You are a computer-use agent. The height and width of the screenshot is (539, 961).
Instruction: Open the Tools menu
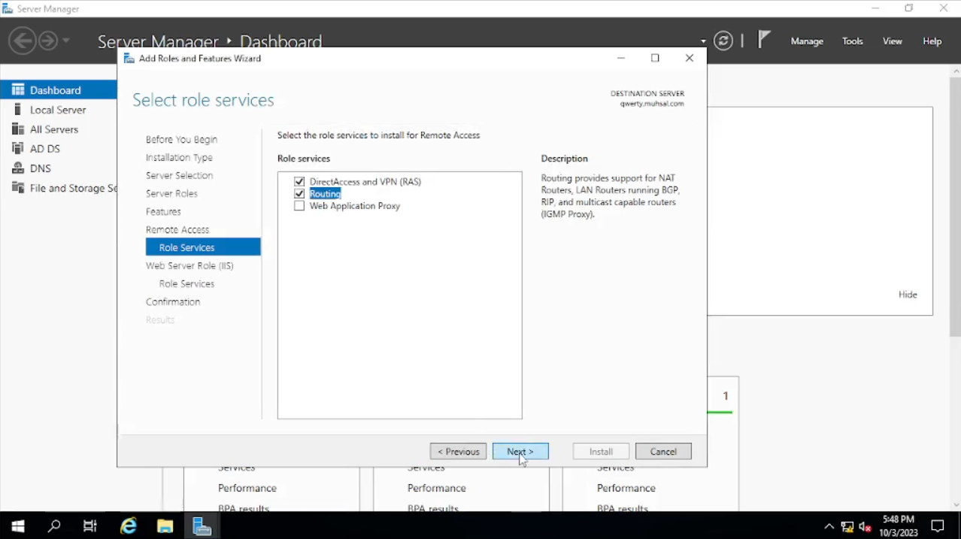tap(852, 41)
